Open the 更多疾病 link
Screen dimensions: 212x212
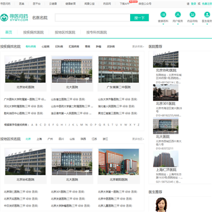tap(138, 47)
